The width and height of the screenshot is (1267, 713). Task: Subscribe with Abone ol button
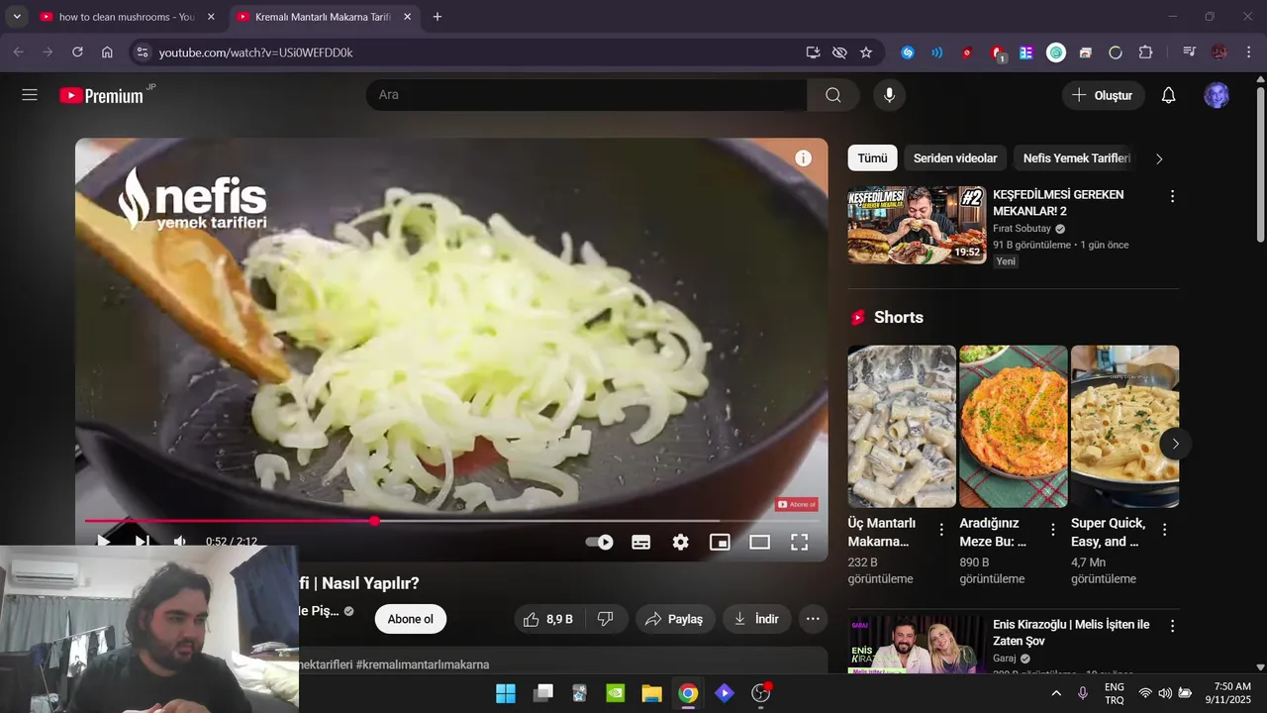[x=411, y=619]
